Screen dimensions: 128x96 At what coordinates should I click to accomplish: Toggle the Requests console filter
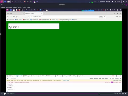click(117, 78)
